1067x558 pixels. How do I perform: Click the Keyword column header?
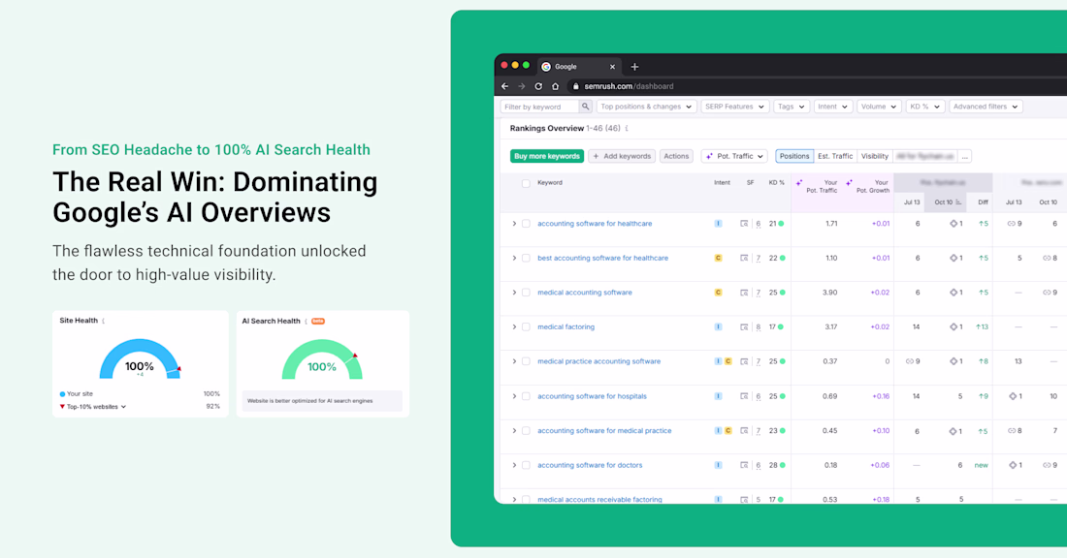(550, 183)
